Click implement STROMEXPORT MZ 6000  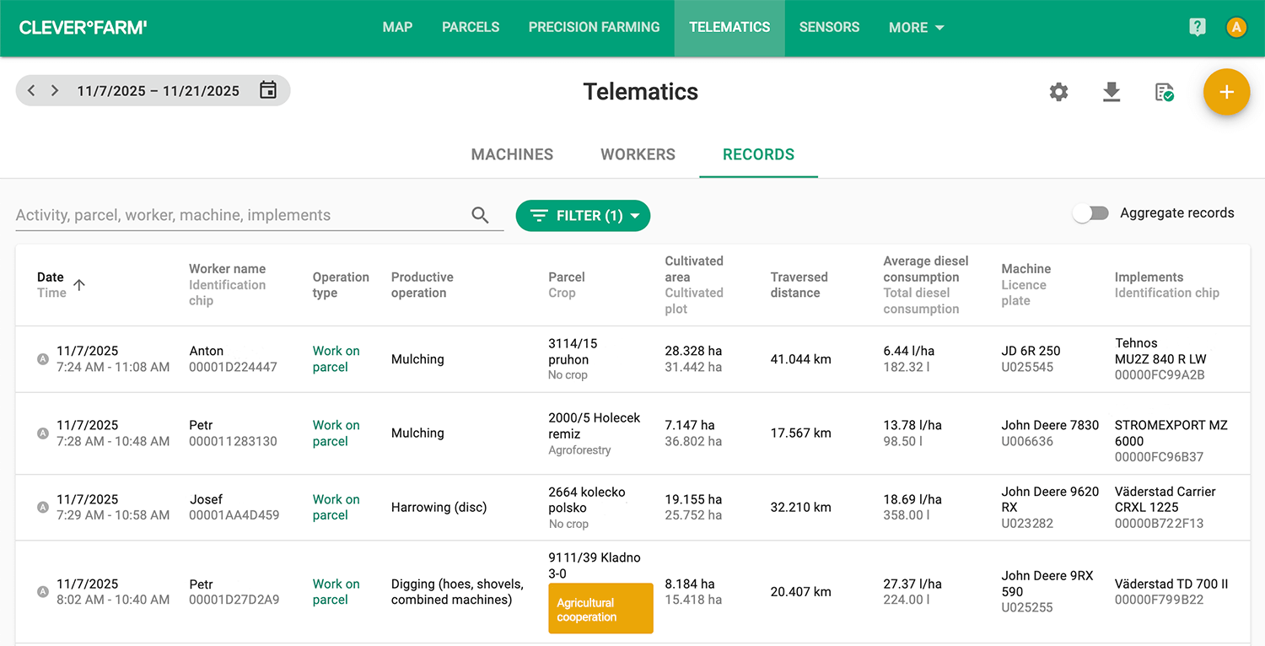click(x=1171, y=433)
